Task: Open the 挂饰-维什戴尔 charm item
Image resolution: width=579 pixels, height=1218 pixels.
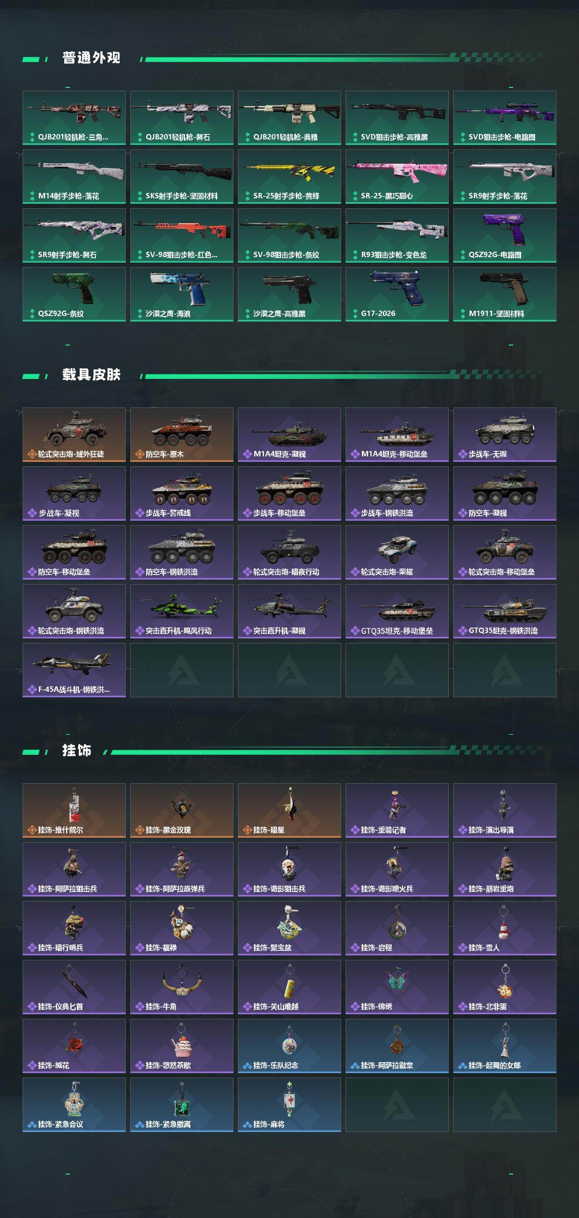Action: click(x=74, y=810)
